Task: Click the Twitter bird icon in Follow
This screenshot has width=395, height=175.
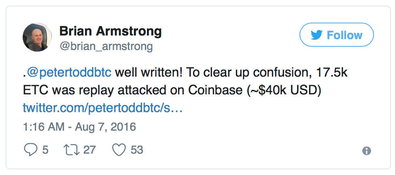Action: (316, 35)
